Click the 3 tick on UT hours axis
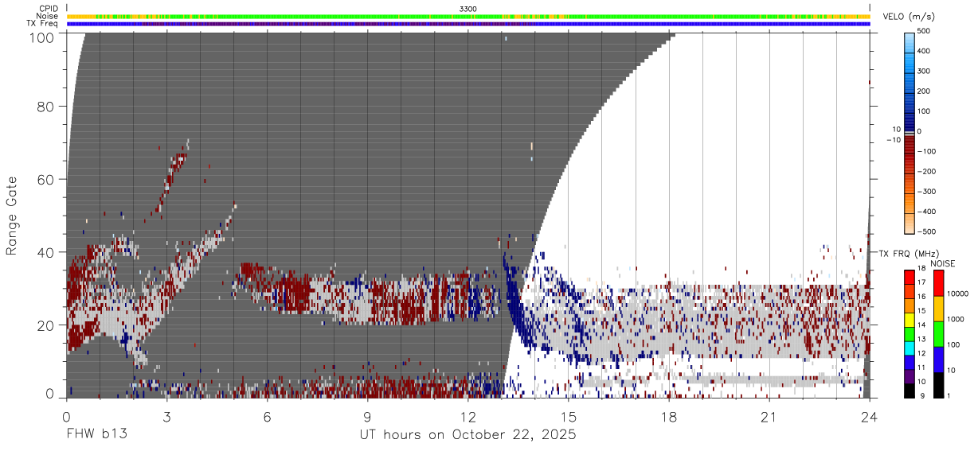This screenshot has height=451, width=978. pos(167,417)
